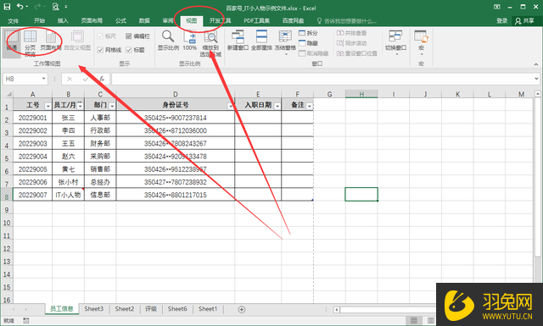Select cell containing 20229004

pyautogui.click(x=32, y=157)
